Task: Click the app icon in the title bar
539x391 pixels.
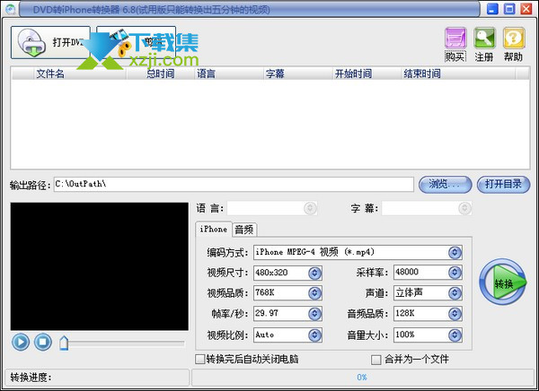Action: click(x=10, y=9)
